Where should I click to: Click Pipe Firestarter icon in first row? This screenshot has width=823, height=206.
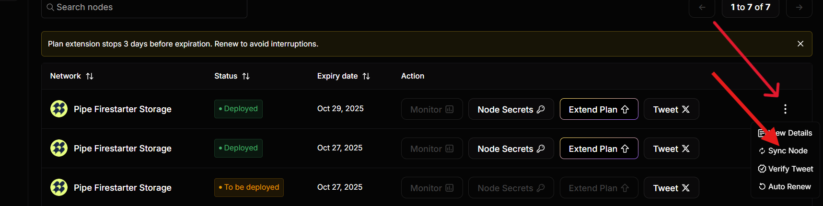tap(59, 109)
